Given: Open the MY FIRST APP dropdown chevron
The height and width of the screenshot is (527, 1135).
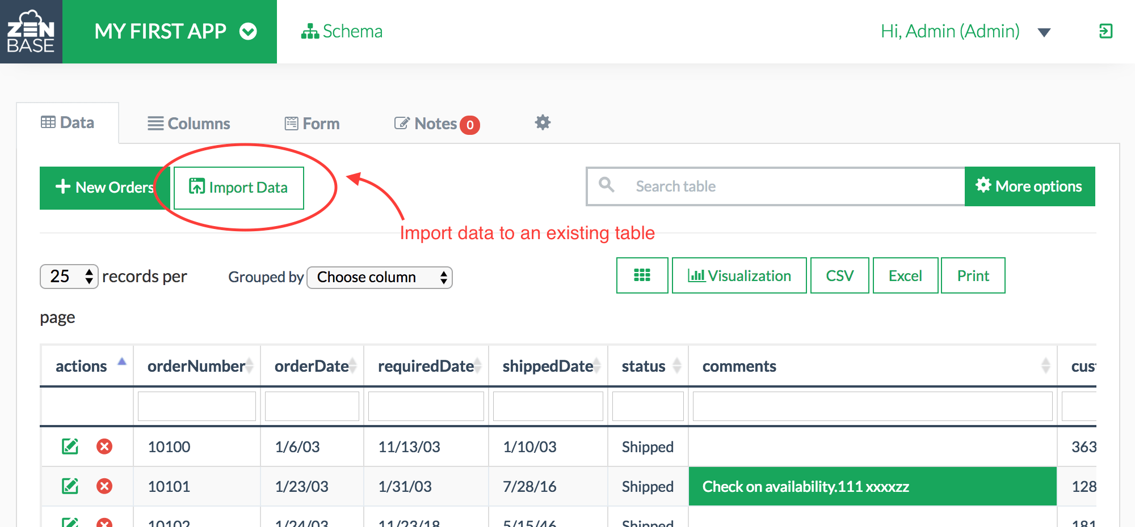Looking at the screenshot, I should click(x=248, y=32).
